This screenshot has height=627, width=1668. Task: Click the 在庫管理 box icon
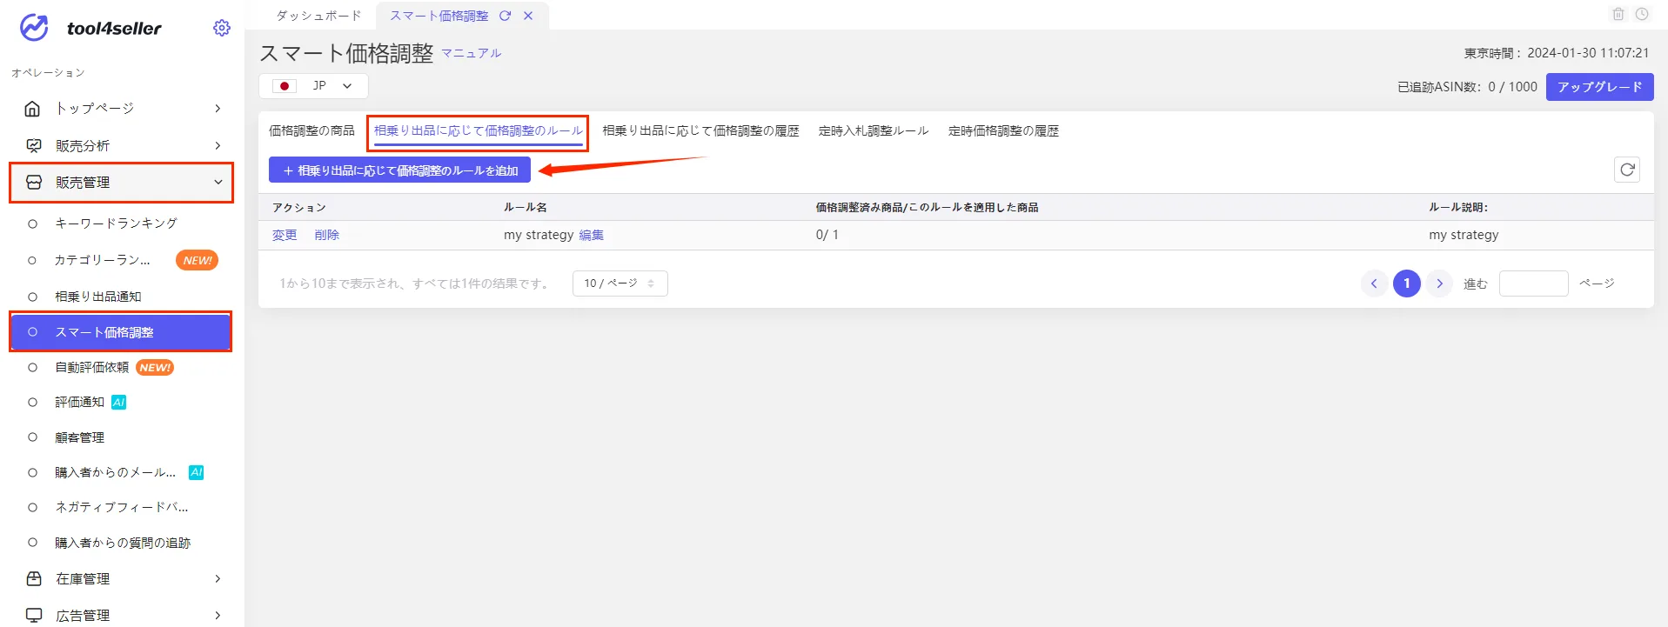(x=34, y=579)
